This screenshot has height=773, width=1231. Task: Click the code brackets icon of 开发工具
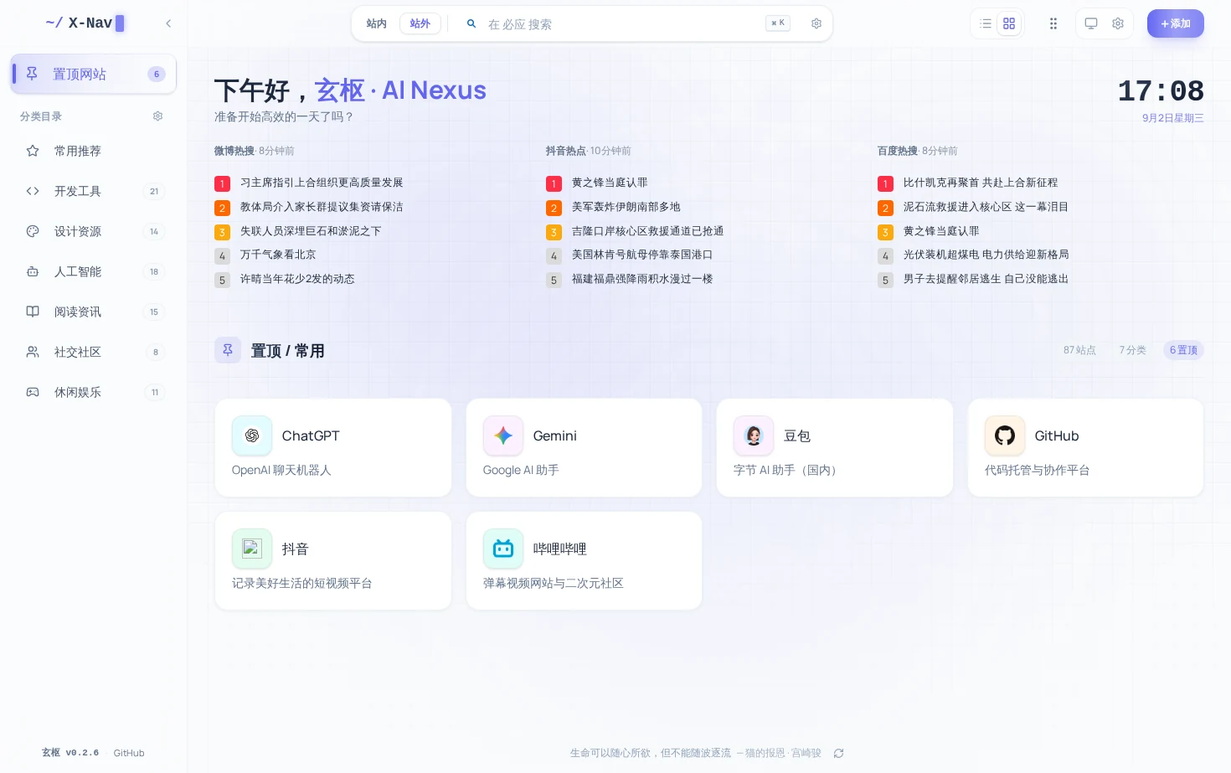click(33, 191)
